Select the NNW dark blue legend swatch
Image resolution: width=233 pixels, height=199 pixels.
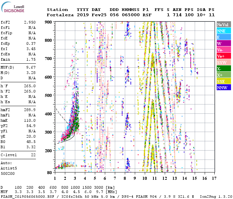click(224, 88)
